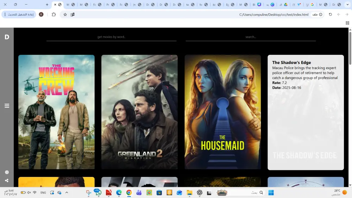Image resolution: width=352 pixels, height=198 pixels.
Task: Open Microsoft Teams from the taskbar
Action: pos(139,193)
